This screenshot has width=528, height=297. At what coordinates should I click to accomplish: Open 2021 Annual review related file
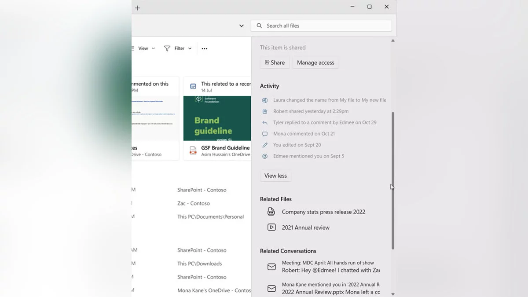point(305,227)
